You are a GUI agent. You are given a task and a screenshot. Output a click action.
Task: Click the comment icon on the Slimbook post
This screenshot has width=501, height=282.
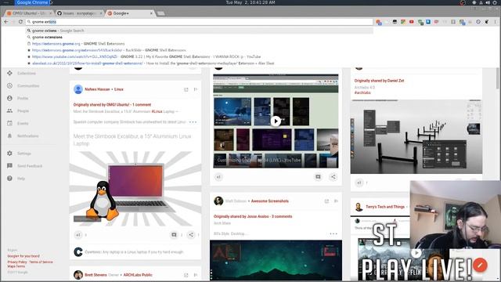point(174,235)
